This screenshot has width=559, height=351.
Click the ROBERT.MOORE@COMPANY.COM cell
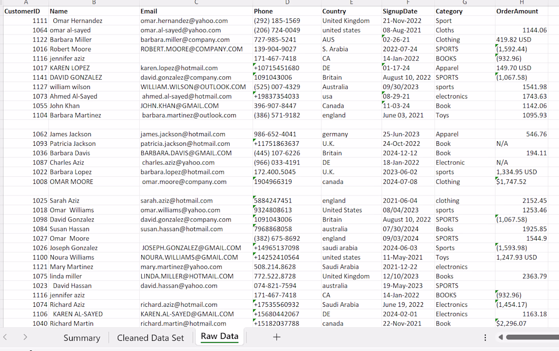pos(196,49)
